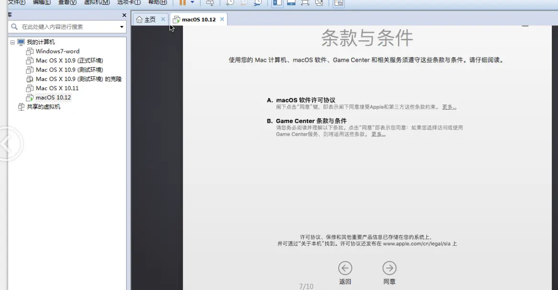
Task: Select 我的计算机 in the library tree
Action: pos(41,42)
